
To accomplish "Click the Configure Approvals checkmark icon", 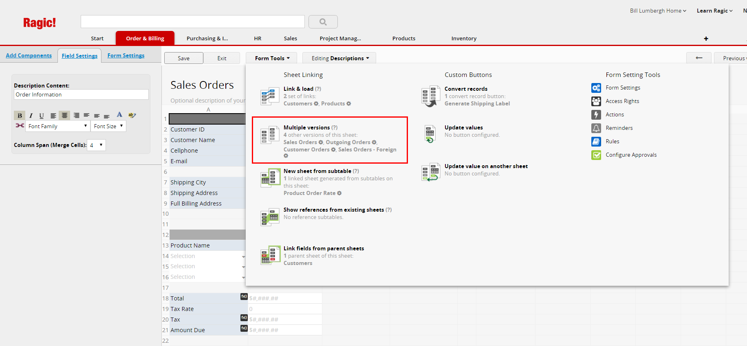I will (x=596, y=155).
